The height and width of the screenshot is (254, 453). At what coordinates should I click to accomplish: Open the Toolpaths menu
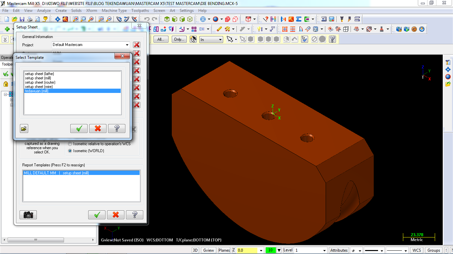click(x=140, y=10)
